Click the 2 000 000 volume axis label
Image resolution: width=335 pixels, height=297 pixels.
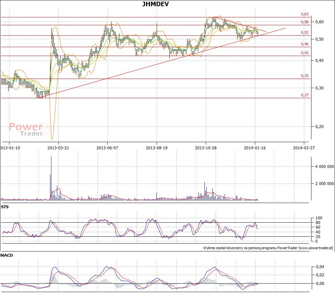click(325, 184)
